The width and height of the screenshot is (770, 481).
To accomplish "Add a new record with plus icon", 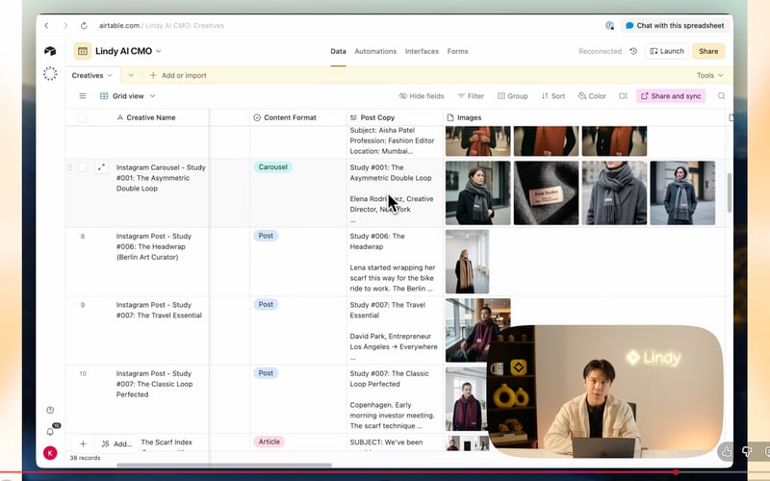I will (x=83, y=443).
